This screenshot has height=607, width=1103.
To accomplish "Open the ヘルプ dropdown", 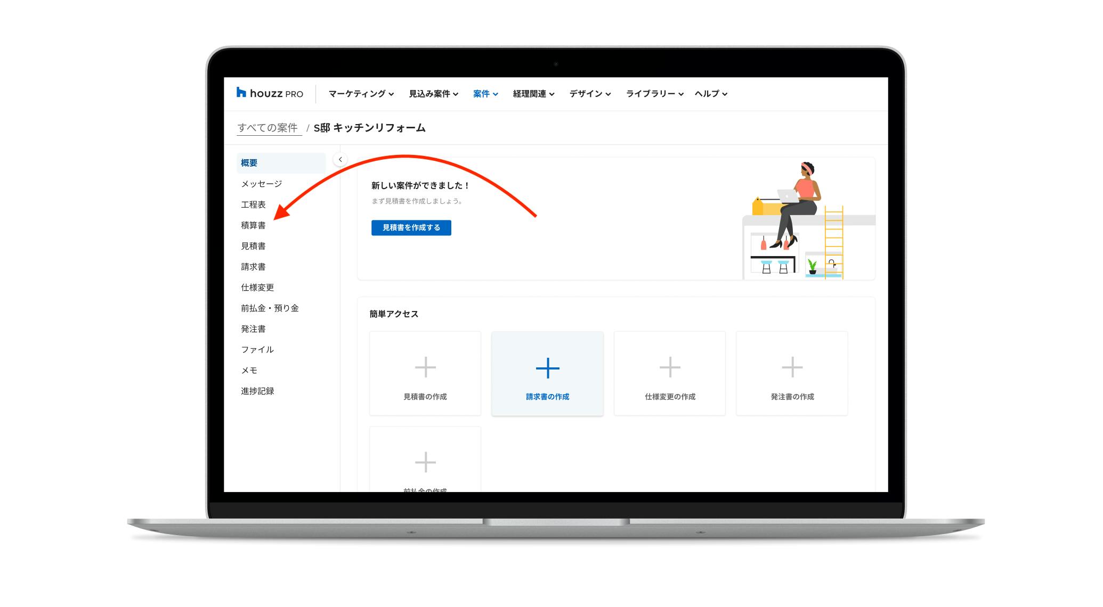I will tap(711, 94).
